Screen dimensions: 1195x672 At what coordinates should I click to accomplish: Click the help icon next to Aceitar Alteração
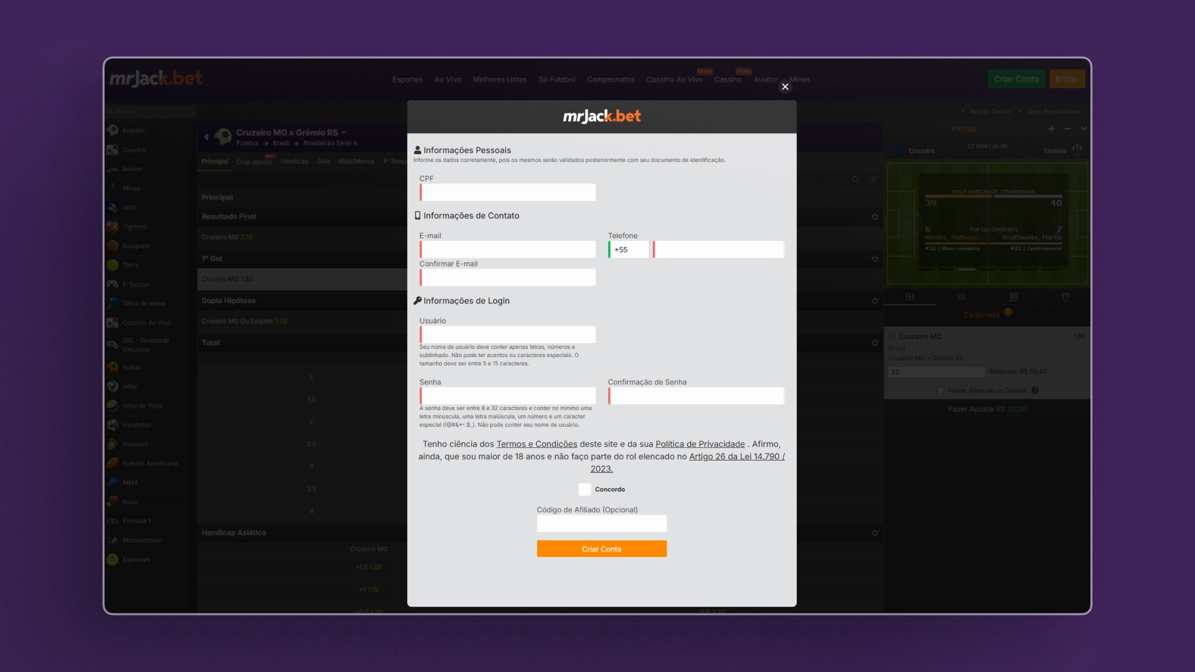coord(1035,391)
